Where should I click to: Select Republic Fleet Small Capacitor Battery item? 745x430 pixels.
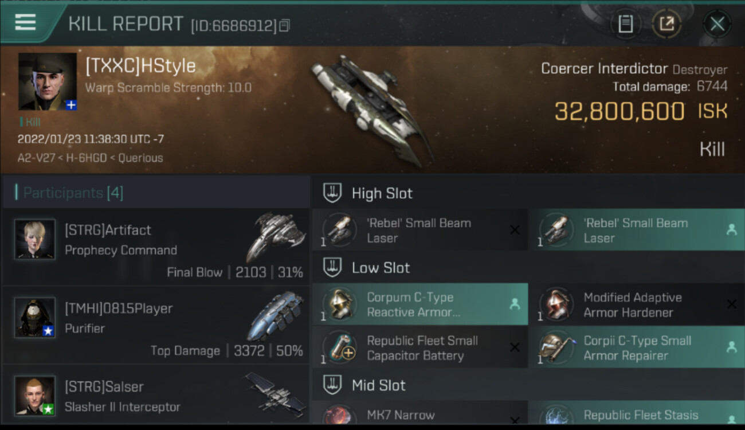pyautogui.click(x=420, y=347)
